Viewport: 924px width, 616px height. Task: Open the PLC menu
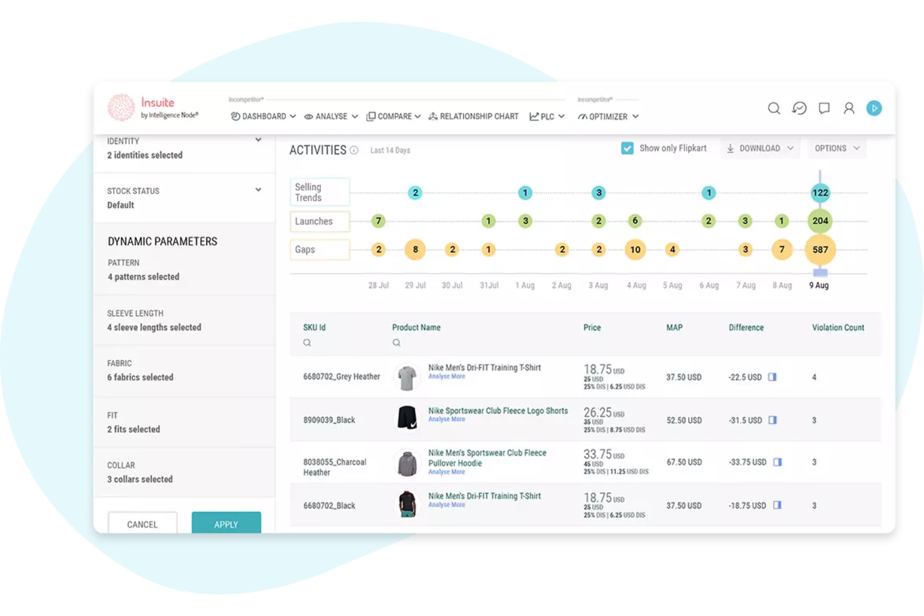click(x=547, y=116)
